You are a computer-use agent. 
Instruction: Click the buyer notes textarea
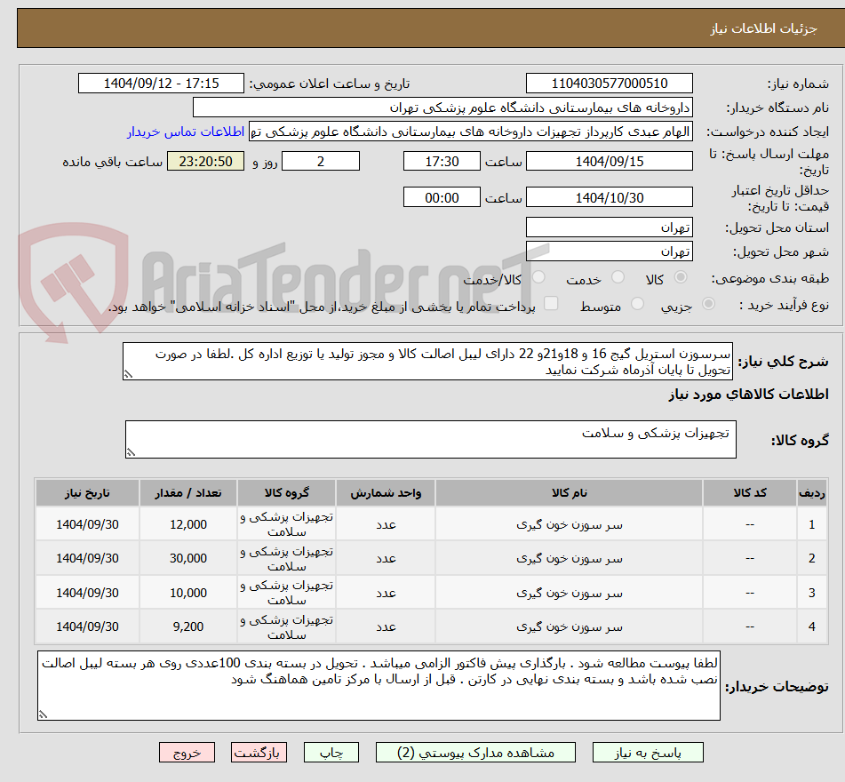coord(379,685)
